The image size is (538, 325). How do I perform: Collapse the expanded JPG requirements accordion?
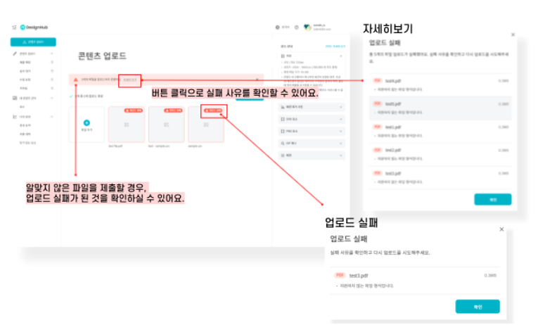[340, 56]
